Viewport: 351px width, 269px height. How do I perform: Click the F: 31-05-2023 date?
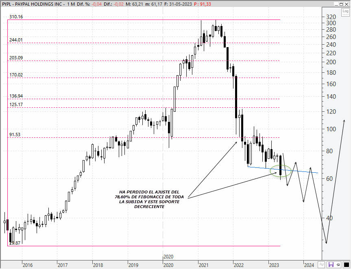(x=179, y=4)
